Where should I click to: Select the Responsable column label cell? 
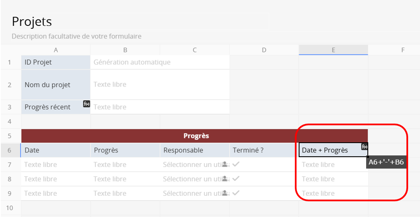(x=194, y=150)
